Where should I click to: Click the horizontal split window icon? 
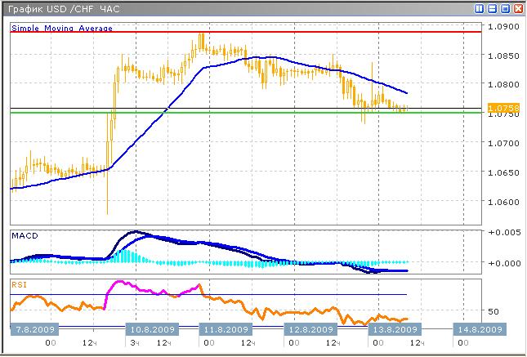click(493, 9)
